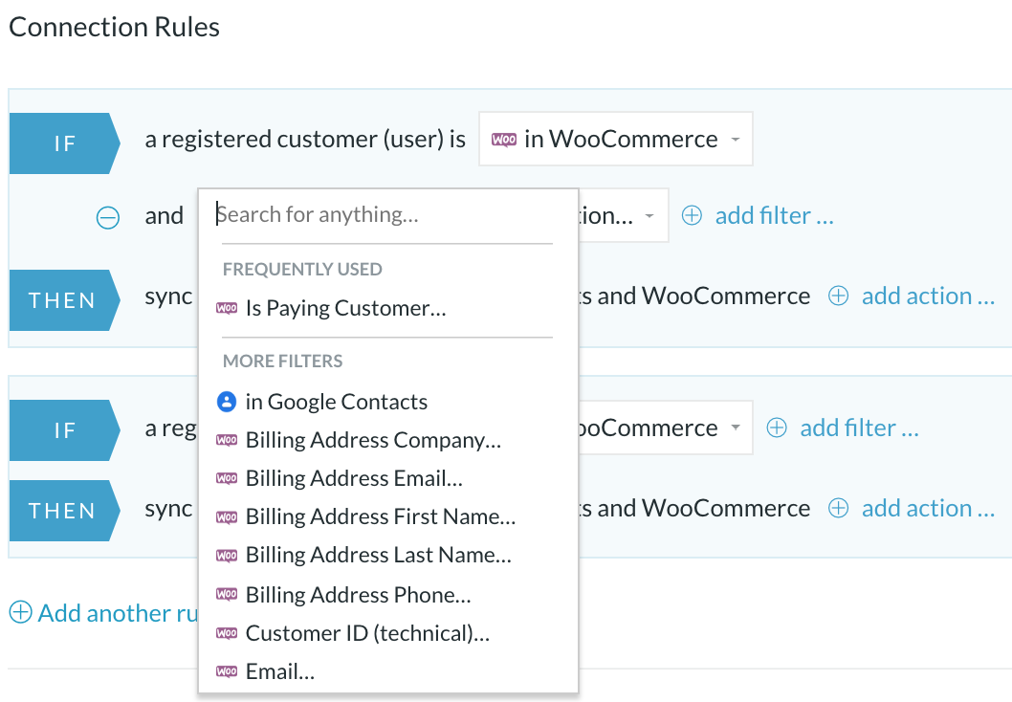Click 'add action ...' link in second rule
Image resolution: width=1012 pixels, height=702 pixels.
928,509
